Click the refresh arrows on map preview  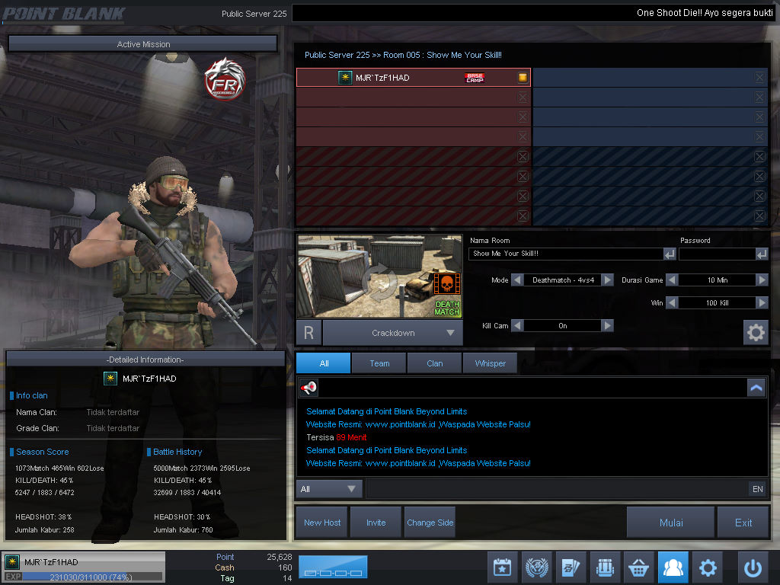pyautogui.click(x=379, y=283)
